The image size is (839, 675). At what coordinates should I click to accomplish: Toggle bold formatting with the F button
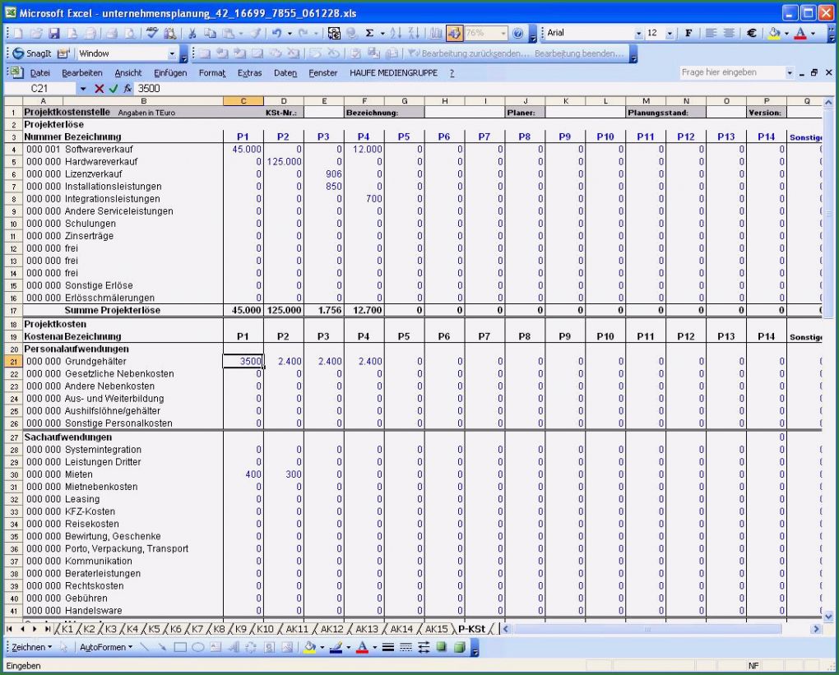pos(688,34)
